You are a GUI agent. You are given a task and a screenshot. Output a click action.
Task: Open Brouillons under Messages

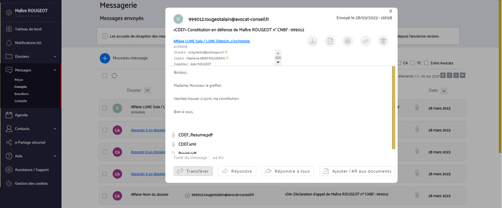tap(22, 94)
